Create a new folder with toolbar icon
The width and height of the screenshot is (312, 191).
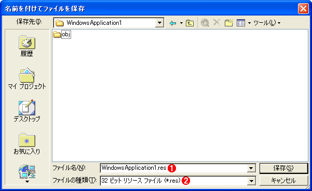coord(229,23)
